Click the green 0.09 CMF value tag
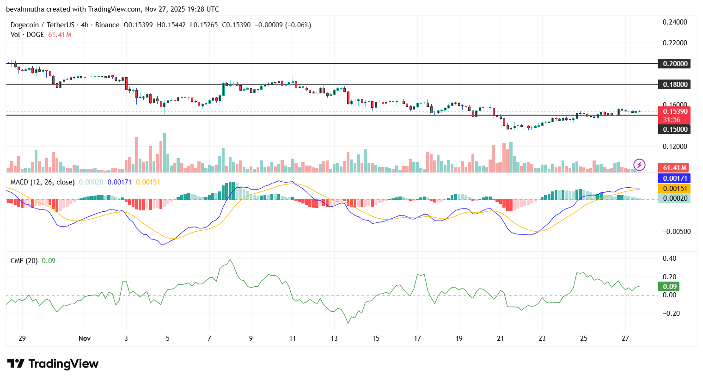This screenshot has height=381, width=703. [669, 287]
